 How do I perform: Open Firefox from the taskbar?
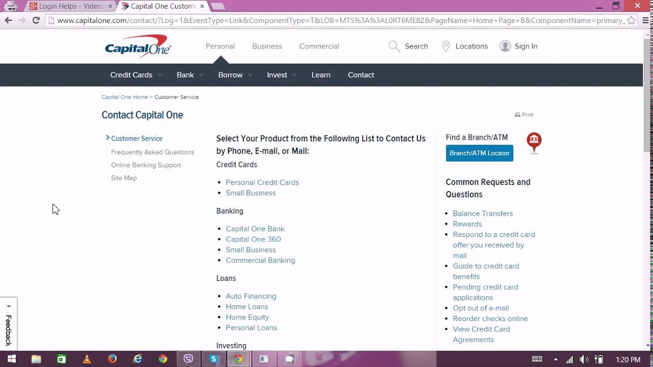click(112, 359)
